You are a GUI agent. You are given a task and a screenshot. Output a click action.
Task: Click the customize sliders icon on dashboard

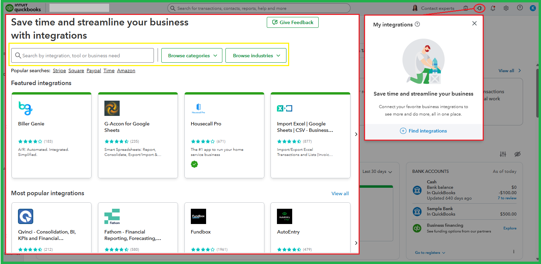(503, 154)
